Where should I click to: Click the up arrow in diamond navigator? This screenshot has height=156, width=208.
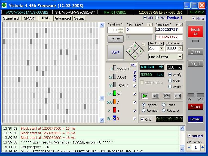pos(135,46)
